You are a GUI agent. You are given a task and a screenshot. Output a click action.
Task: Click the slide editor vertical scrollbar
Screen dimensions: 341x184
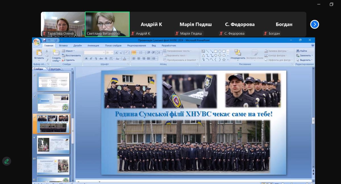(x=313, y=121)
